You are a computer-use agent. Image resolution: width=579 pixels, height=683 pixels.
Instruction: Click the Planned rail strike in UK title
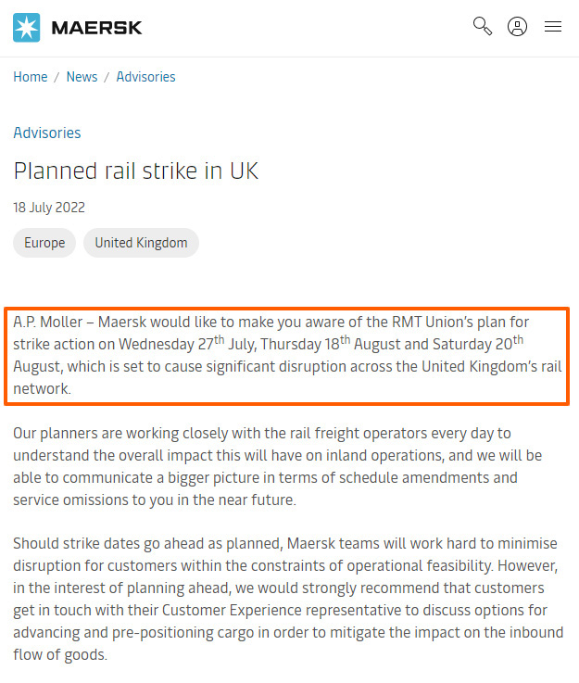136,171
